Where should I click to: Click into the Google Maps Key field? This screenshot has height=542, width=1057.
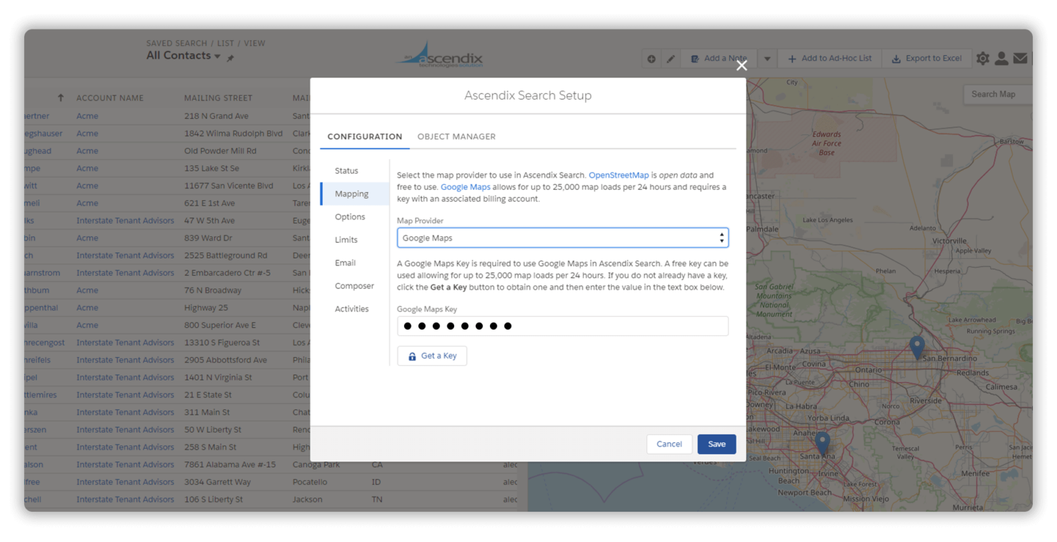562,326
